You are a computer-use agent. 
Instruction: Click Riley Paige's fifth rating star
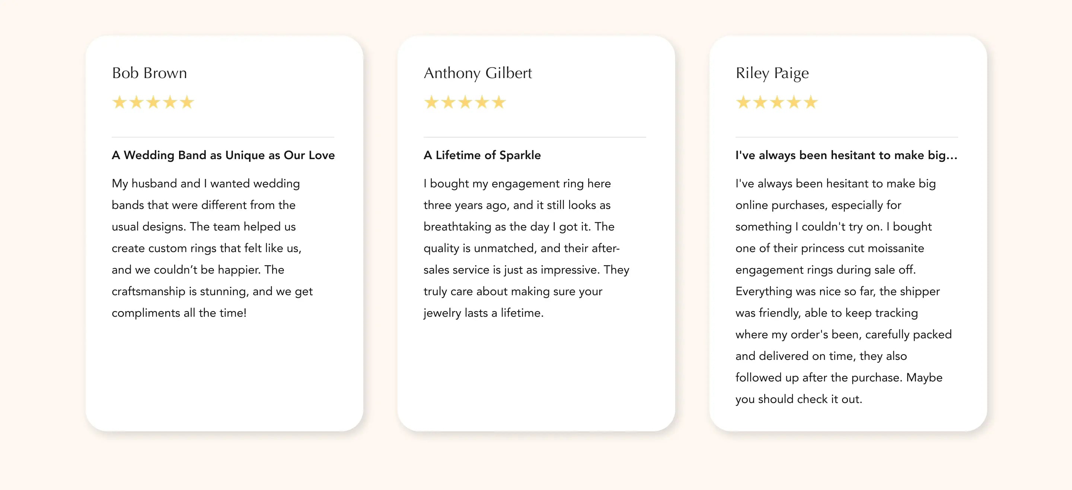point(811,102)
